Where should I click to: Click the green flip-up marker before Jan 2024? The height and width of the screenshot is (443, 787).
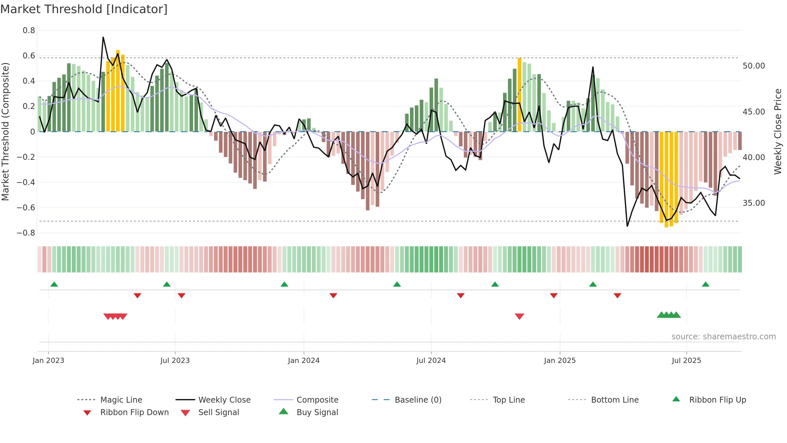pyautogui.click(x=284, y=284)
